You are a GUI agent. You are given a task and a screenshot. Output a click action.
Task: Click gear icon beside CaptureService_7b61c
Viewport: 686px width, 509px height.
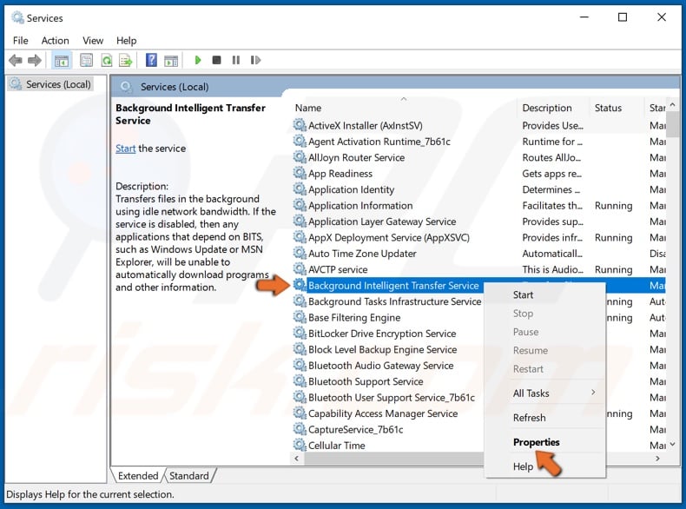click(x=300, y=429)
